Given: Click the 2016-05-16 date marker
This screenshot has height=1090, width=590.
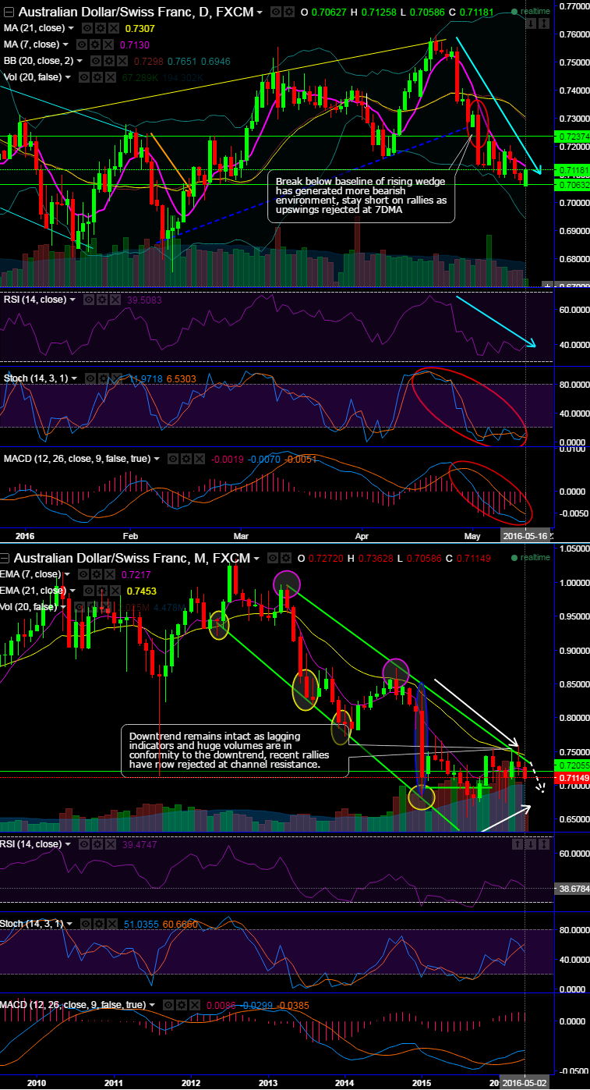Looking at the screenshot, I should click(526, 537).
